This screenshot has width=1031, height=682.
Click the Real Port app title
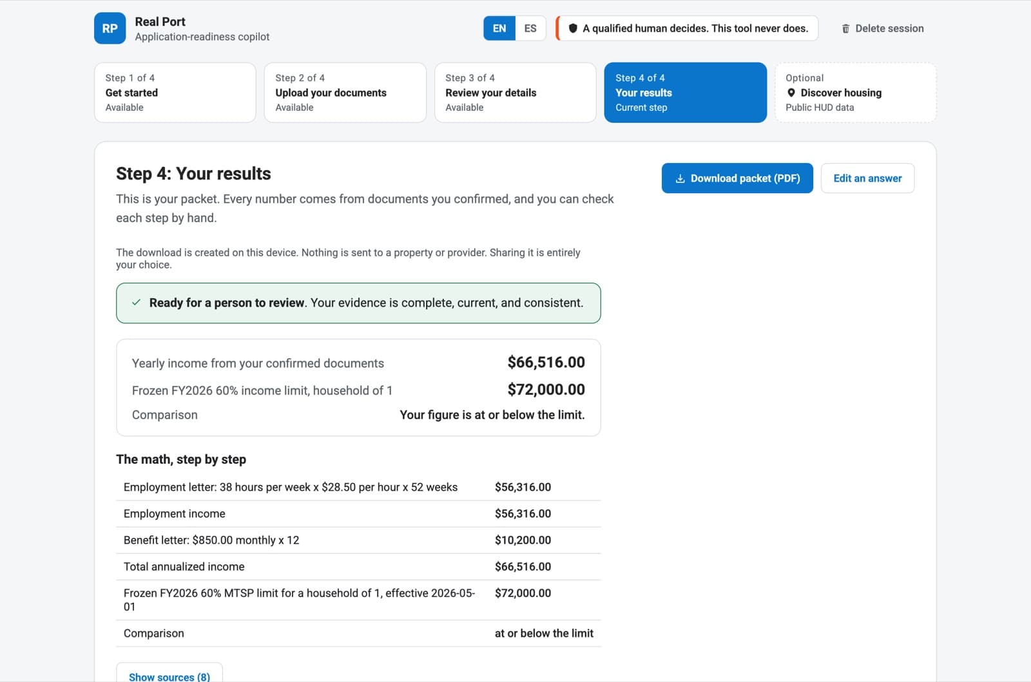[160, 21]
